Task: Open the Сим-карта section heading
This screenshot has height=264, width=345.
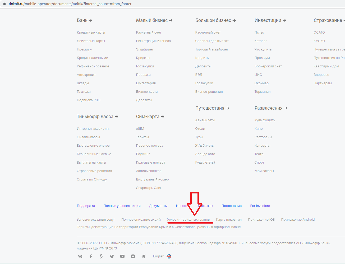Action: (x=150, y=117)
